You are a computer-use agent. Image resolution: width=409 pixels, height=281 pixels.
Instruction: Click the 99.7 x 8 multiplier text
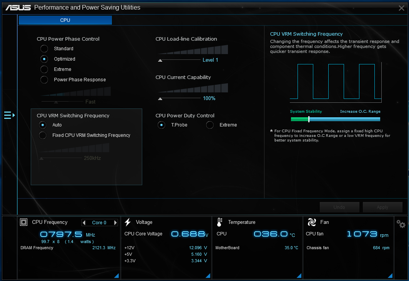click(x=50, y=242)
